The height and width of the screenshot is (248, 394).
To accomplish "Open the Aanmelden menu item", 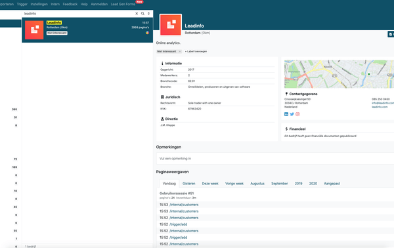I will click(x=99, y=4).
